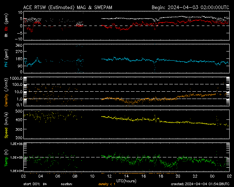Viewport: 234px width, 187px height.
Task: Click the '1000.0' tick on the density axis
Action: click(x=16, y=78)
